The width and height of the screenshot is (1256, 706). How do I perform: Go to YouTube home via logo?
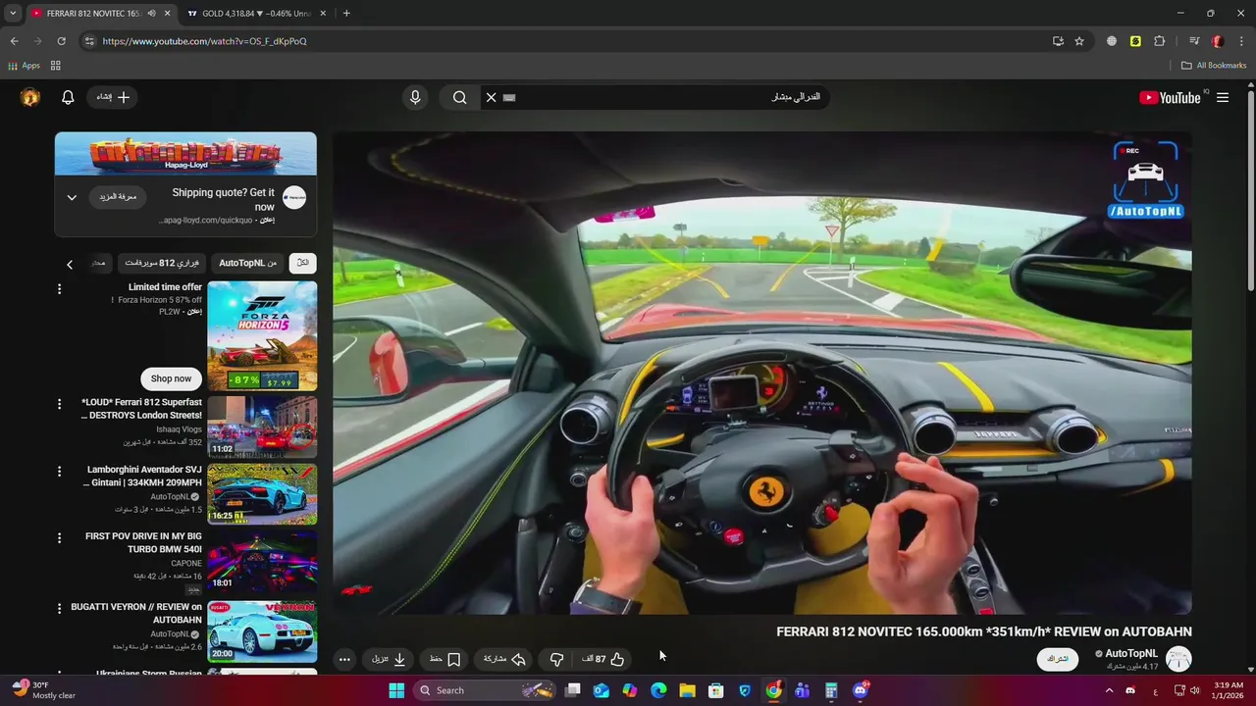click(x=1170, y=97)
